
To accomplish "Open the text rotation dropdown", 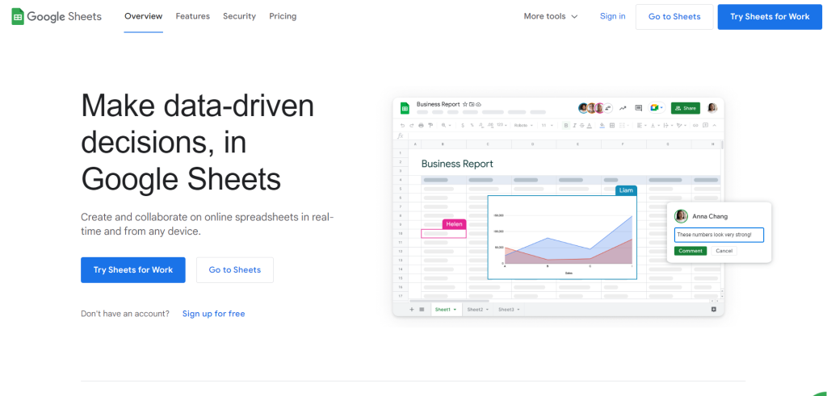I will coord(681,125).
